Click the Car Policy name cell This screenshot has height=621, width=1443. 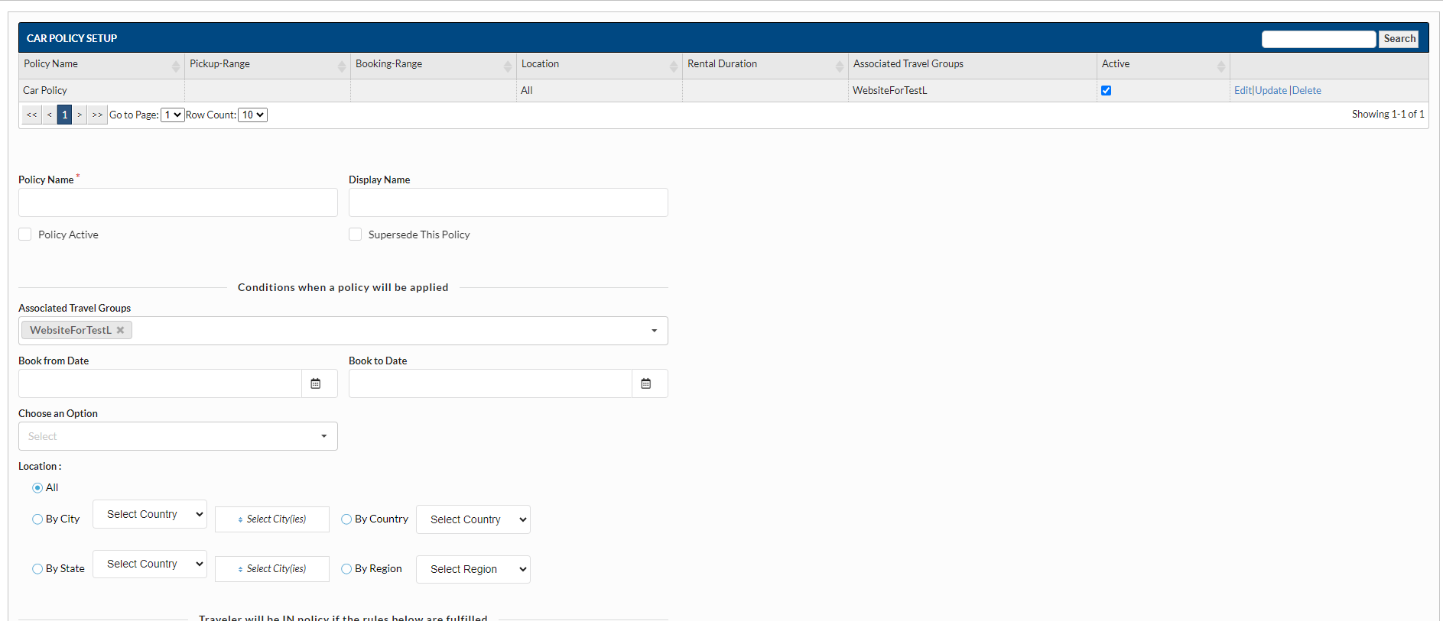point(102,90)
